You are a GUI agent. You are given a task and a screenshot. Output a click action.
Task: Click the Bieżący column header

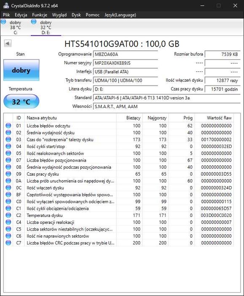coord(130,118)
